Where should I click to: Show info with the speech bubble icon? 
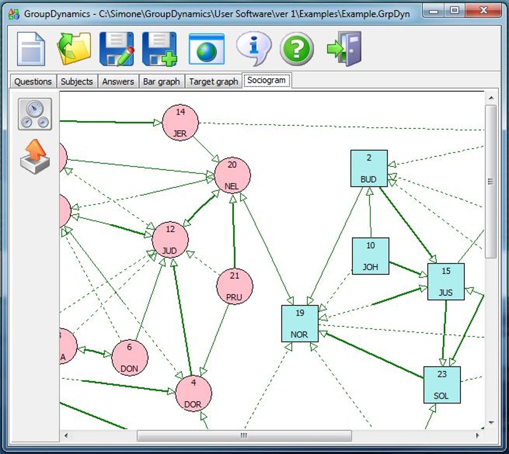254,49
